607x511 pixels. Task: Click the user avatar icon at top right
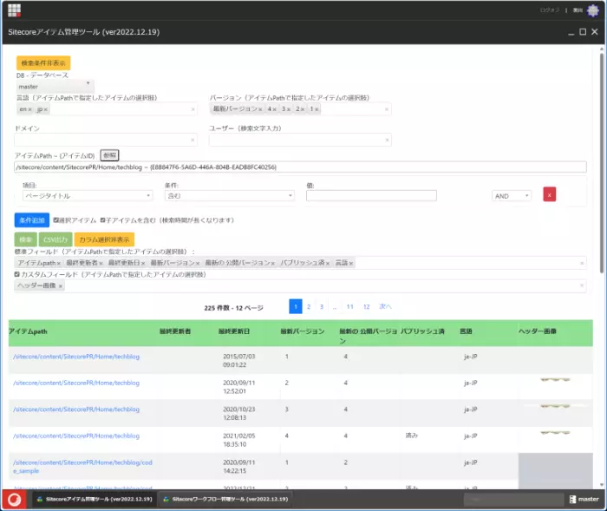[x=592, y=10]
